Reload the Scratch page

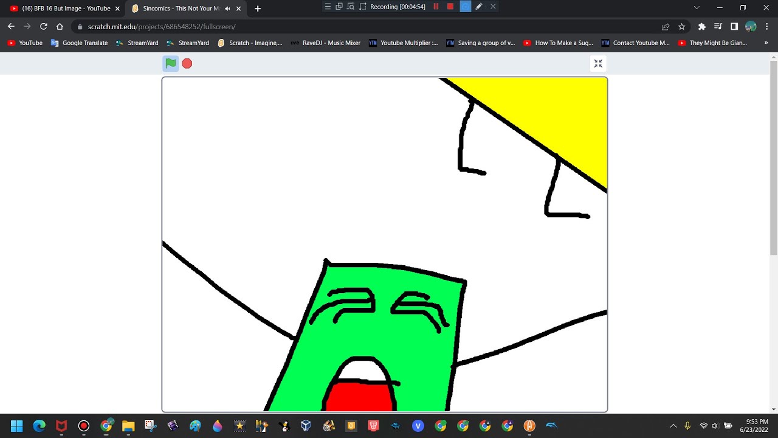[43, 27]
